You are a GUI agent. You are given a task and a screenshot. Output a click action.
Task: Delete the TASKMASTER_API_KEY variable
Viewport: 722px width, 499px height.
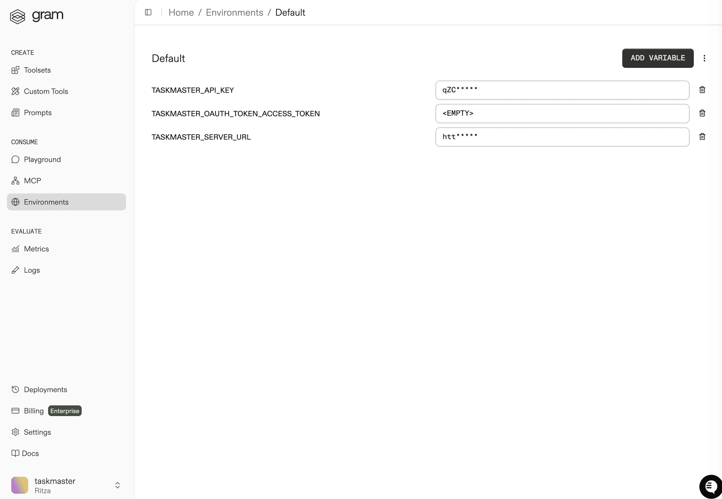tap(702, 90)
